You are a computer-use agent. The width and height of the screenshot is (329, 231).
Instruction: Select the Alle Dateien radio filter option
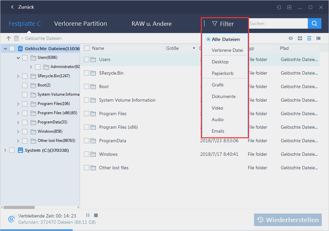(208, 39)
